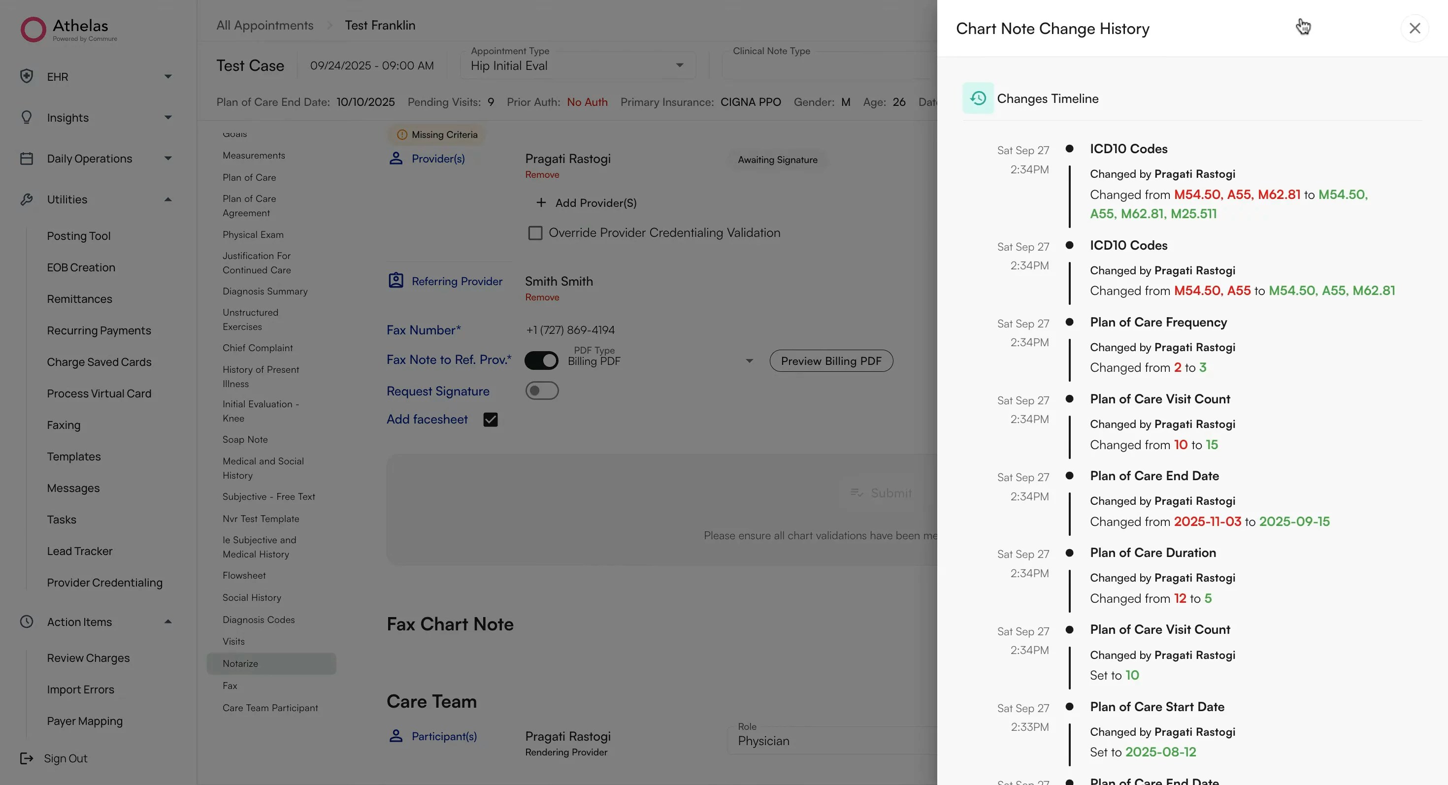Screen dimensions: 1448x785
Task: Enable the Request Signature toggle
Action: click(541, 391)
